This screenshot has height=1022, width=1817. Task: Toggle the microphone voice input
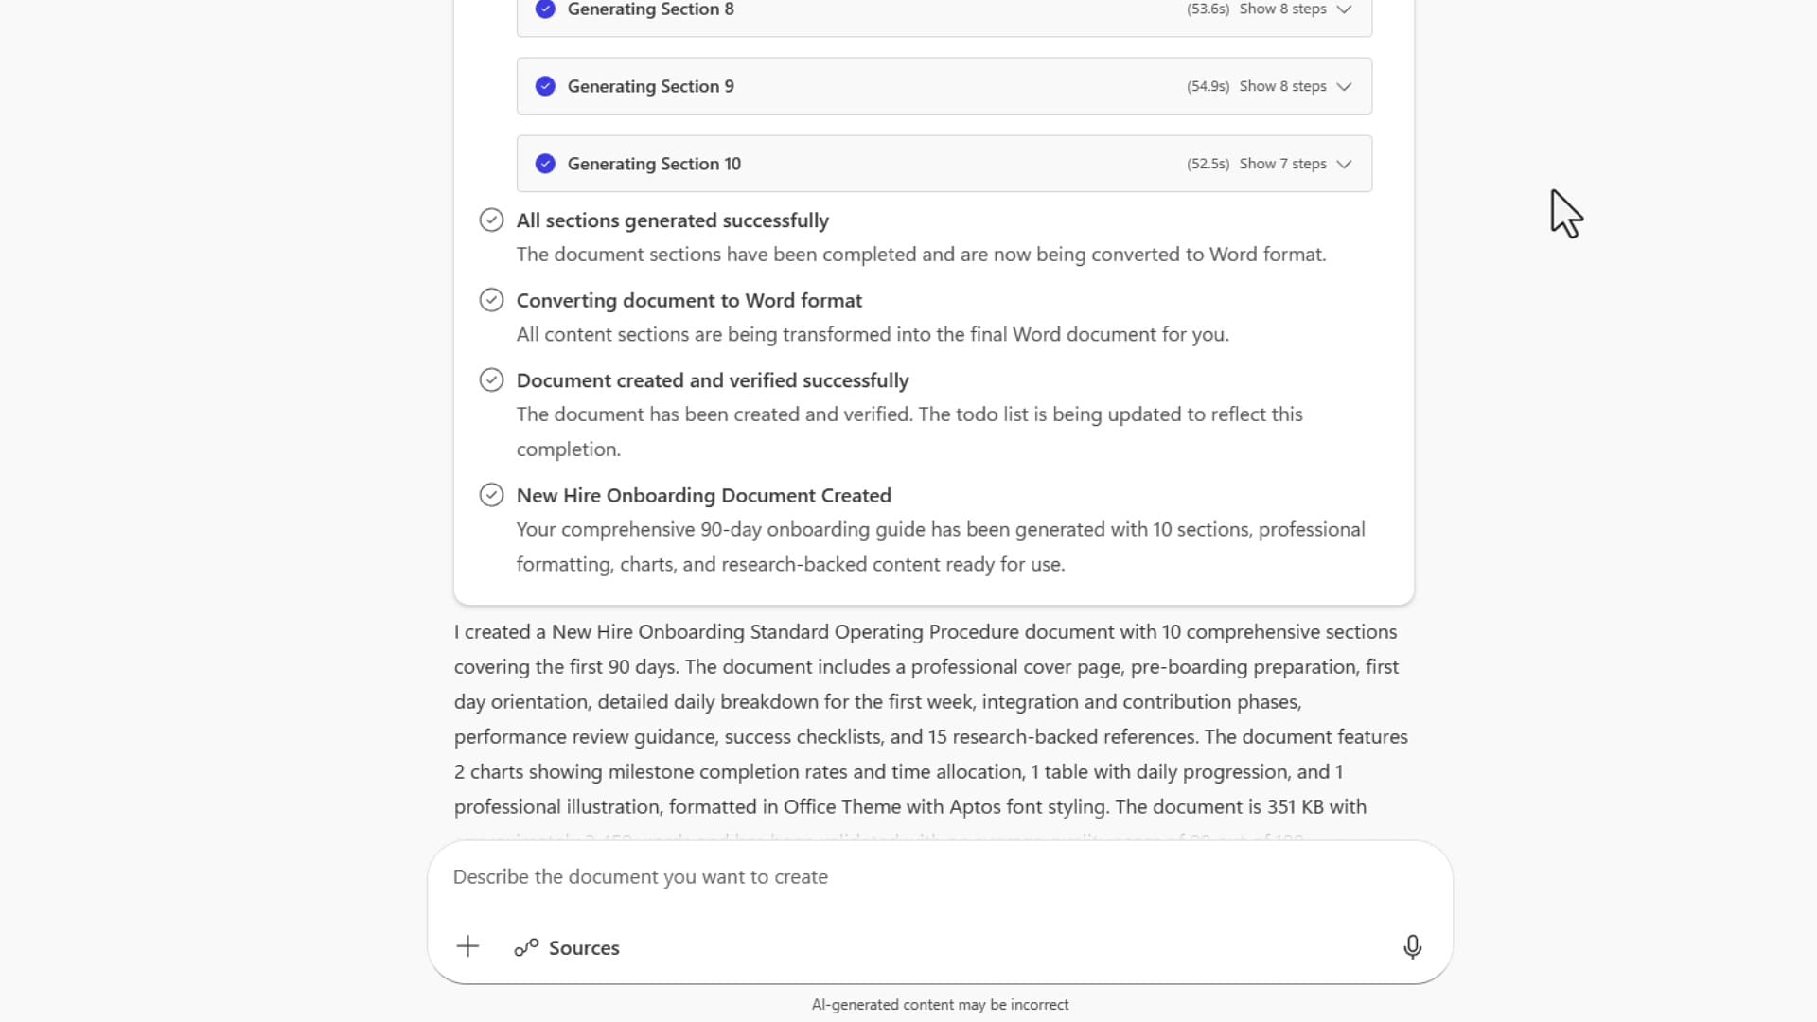[x=1412, y=947]
